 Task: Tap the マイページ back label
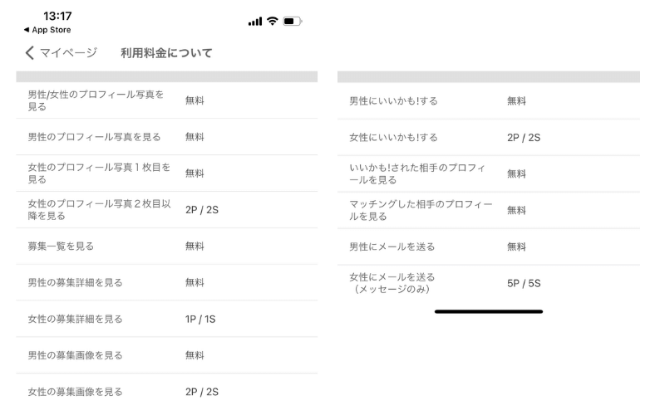(68, 53)
